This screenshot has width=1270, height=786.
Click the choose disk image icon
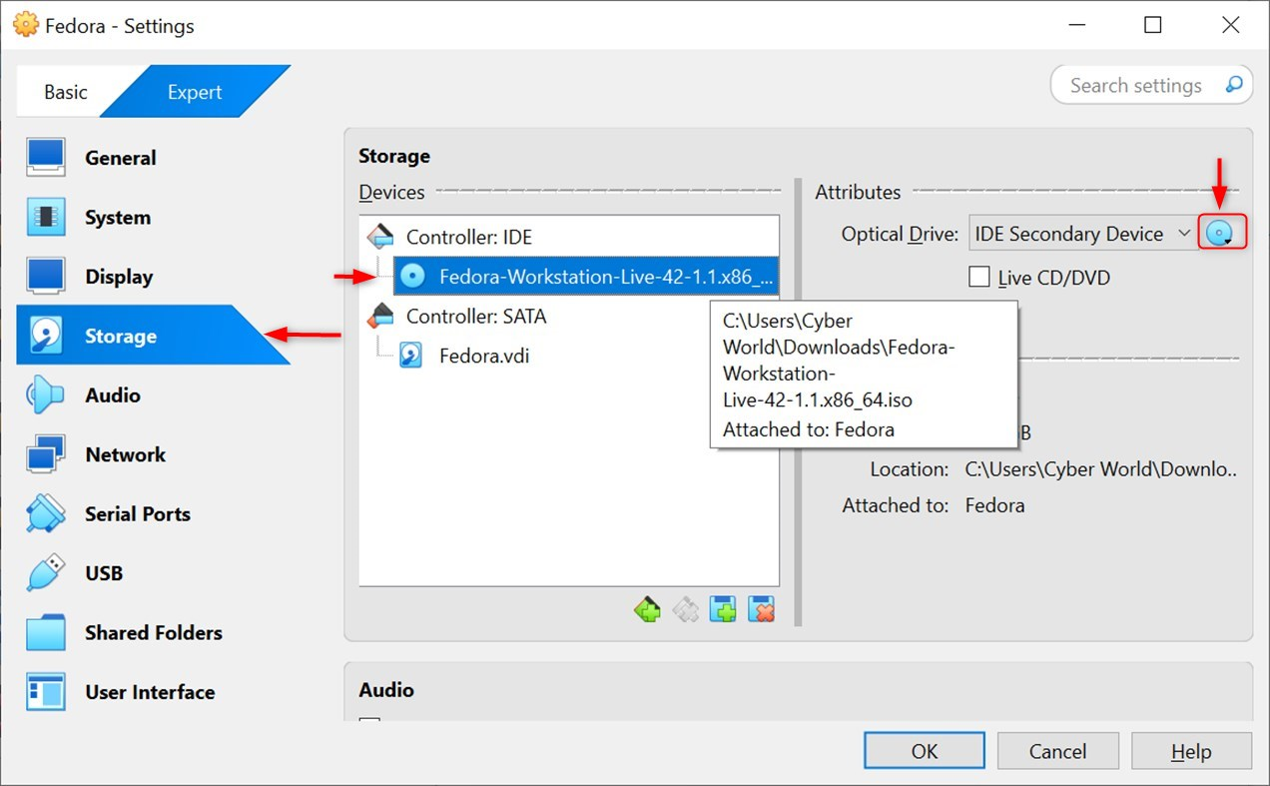[1222, 234]
